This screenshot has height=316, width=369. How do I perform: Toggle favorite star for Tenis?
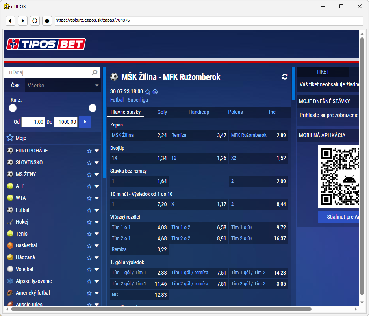[89, 234]
